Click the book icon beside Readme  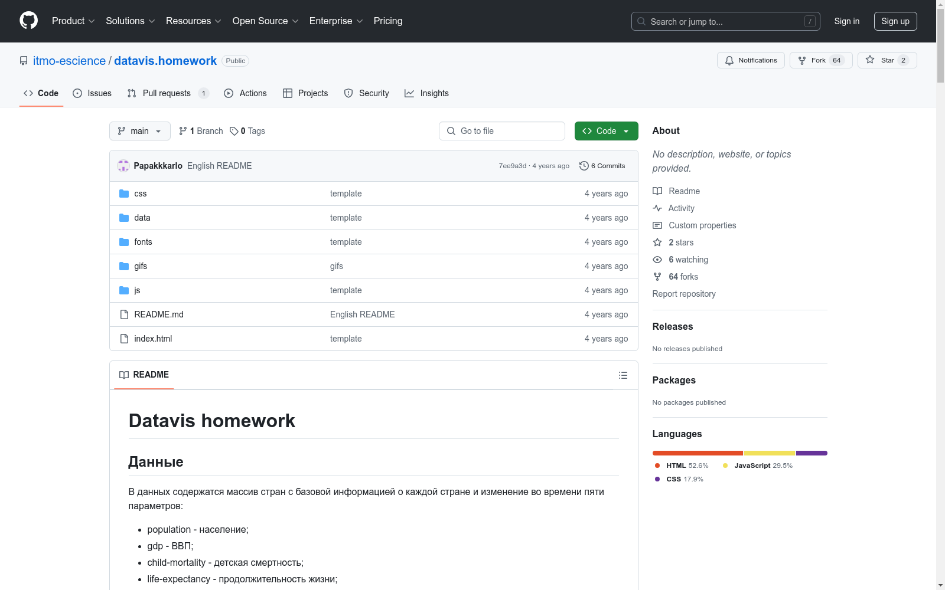pyautogui.click(x=657, y=191)
